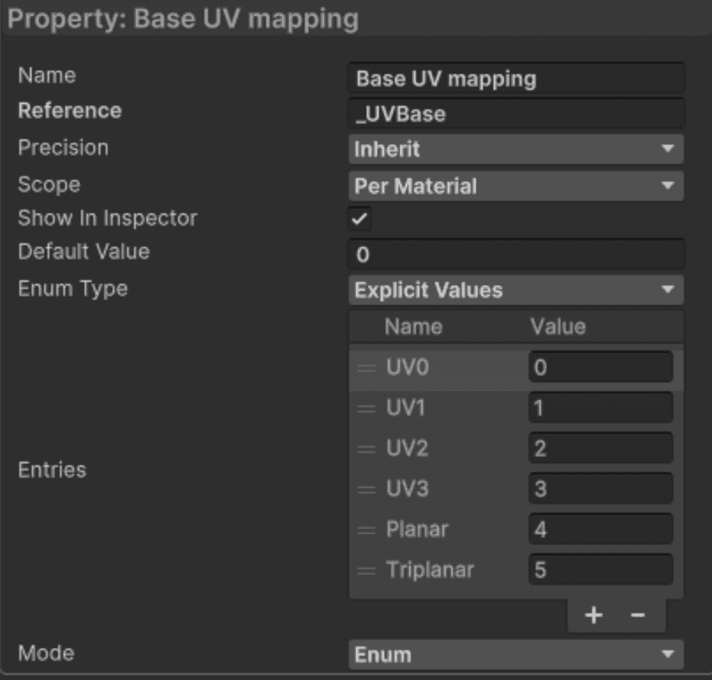The image size is (712, 680).
Task: Click the Reference field showing _UVBase
Action: point(515,113)
